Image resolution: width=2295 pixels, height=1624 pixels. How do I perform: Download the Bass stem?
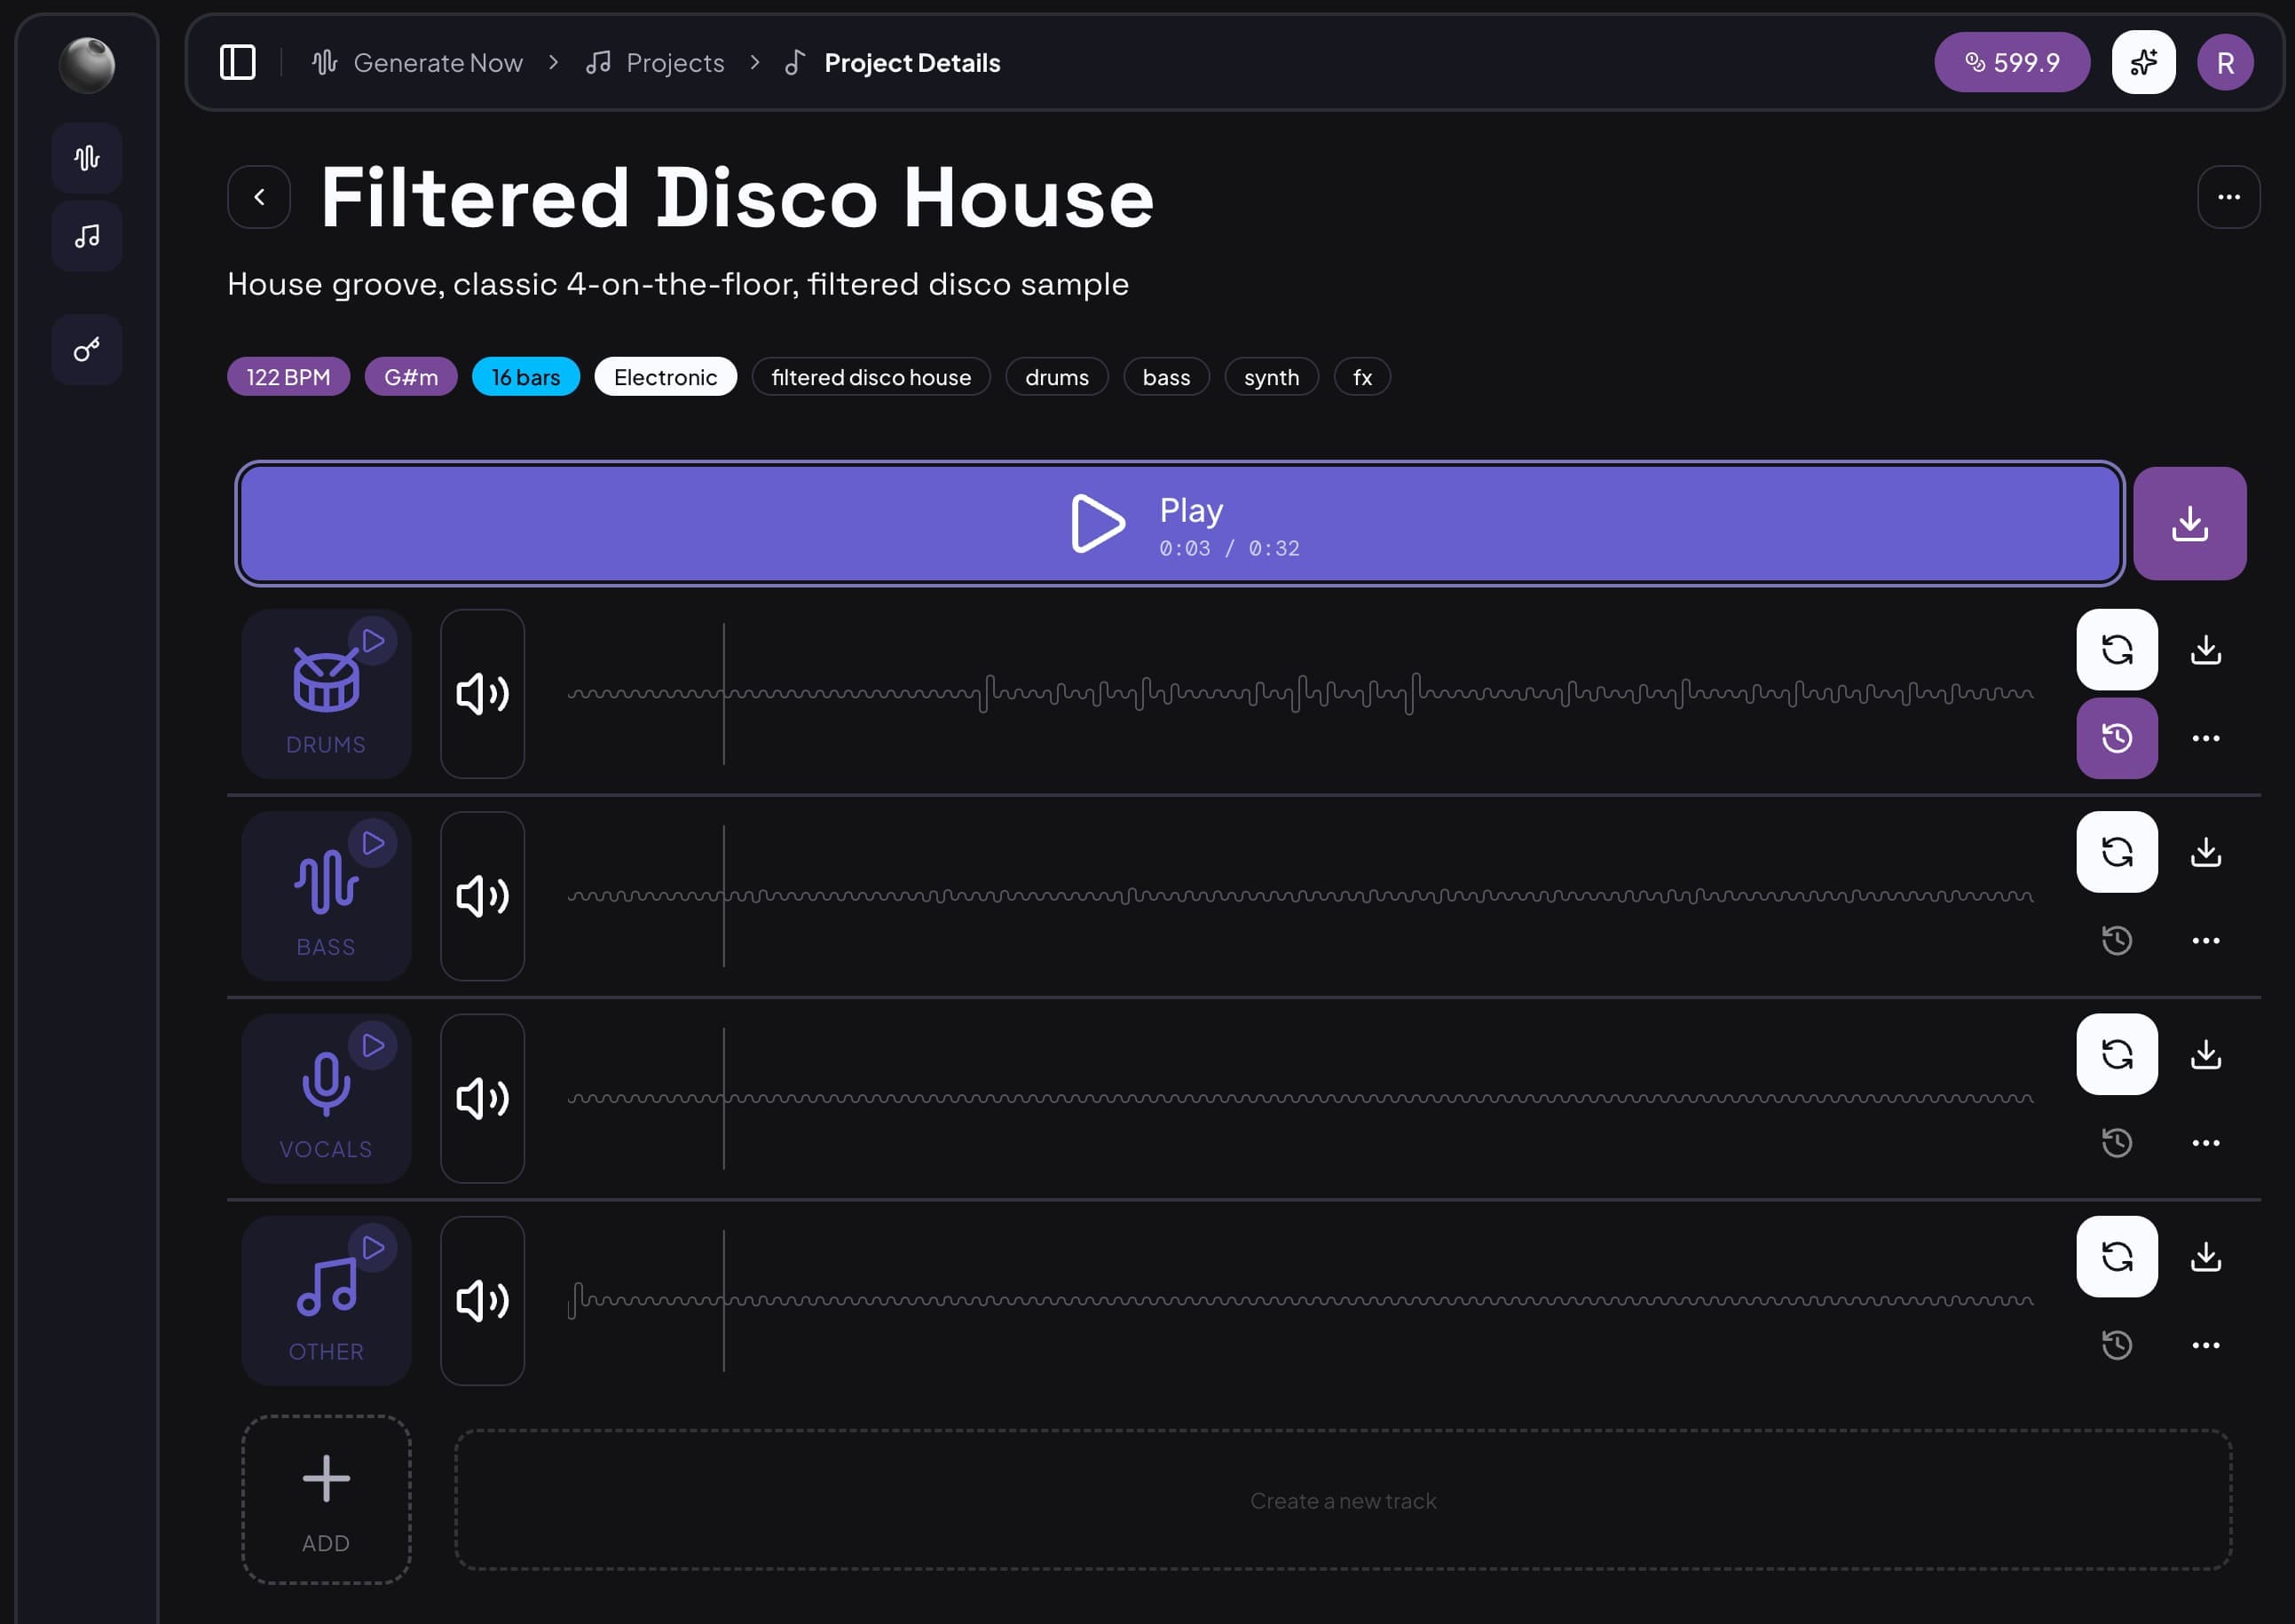(2206, 851)
